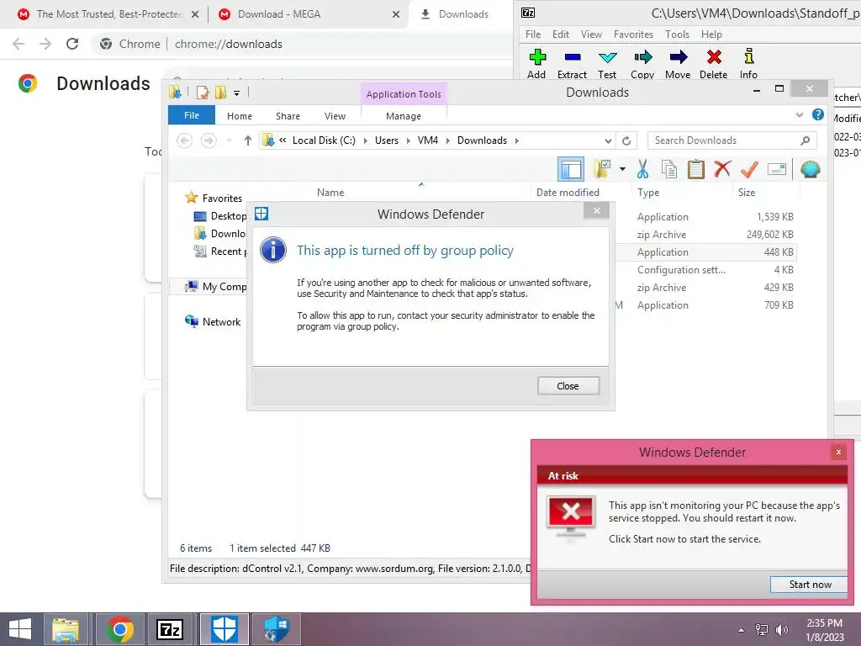Click Local Disk (C:) in the breadcrumb
Screen dimensions: 861x646
pyautogui.click(x=324, y=140)
